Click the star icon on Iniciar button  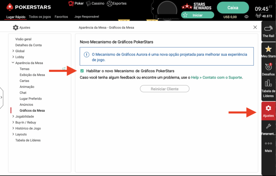click(x=185, y=15)
